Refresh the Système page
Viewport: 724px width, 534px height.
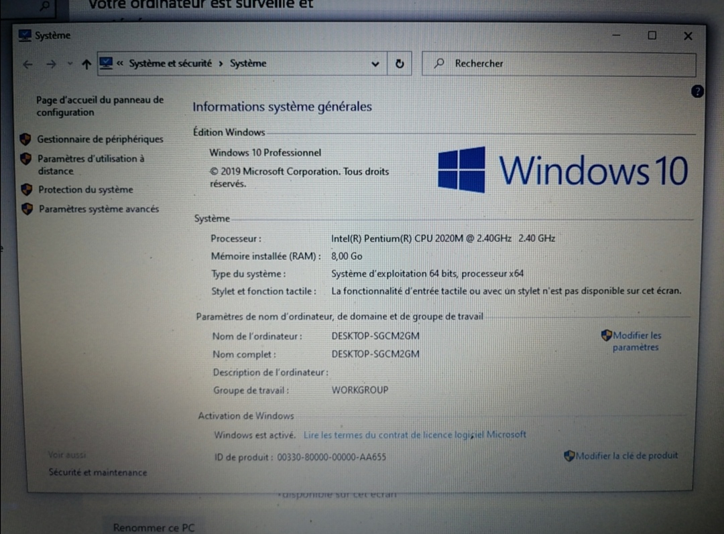[400, 64]
